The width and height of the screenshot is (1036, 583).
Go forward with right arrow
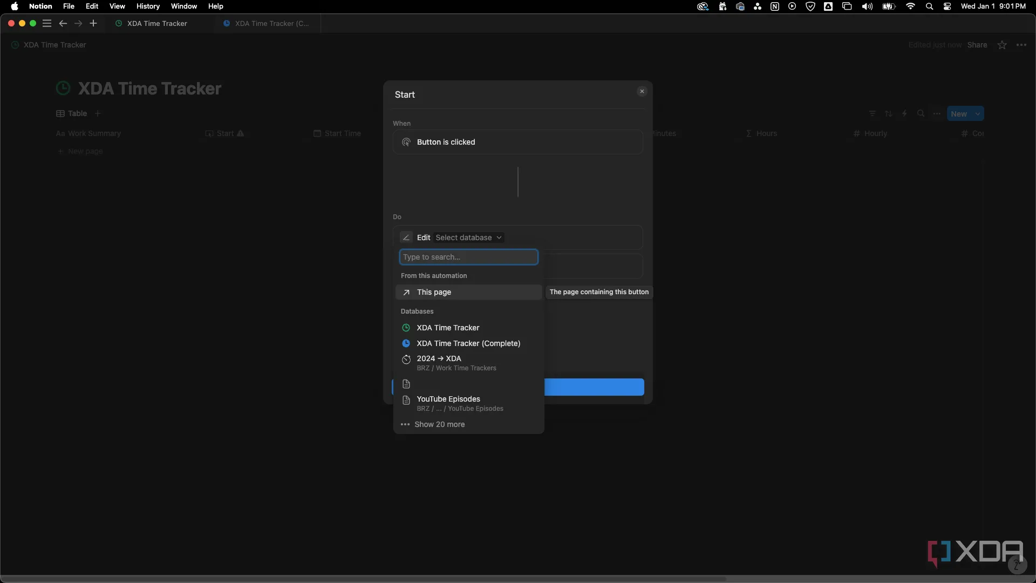pyautogui.click(x=78, y=23)
